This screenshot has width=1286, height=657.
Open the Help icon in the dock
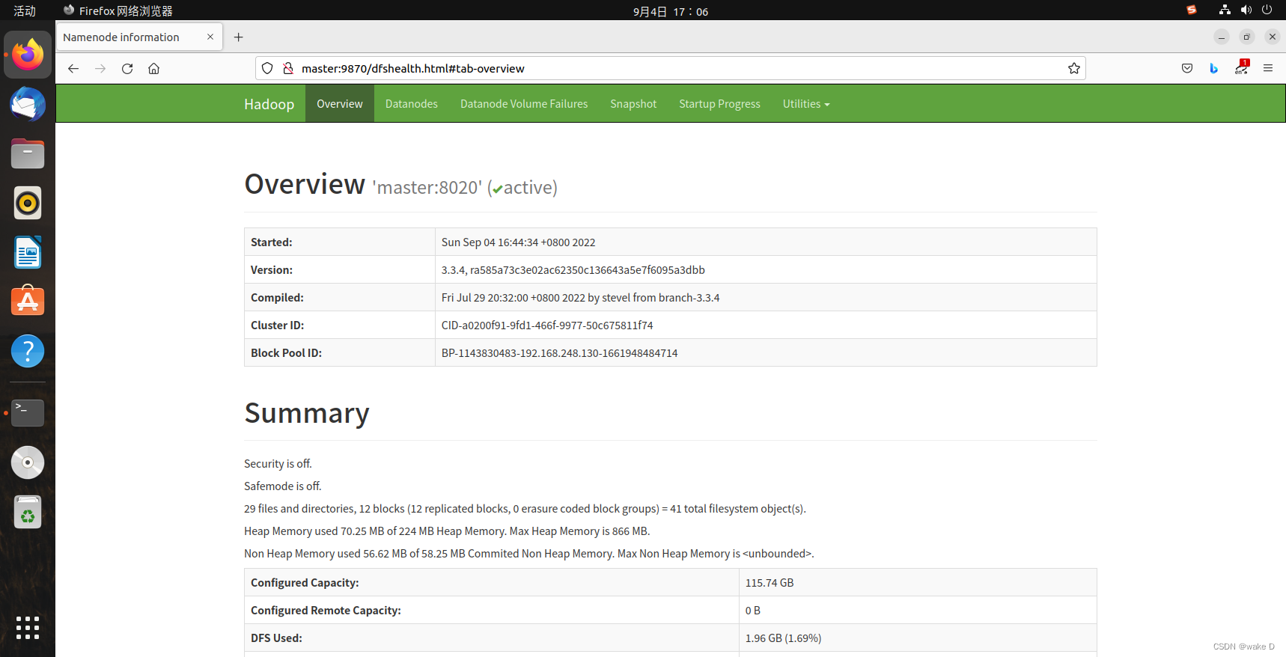[x=28, y=351]
